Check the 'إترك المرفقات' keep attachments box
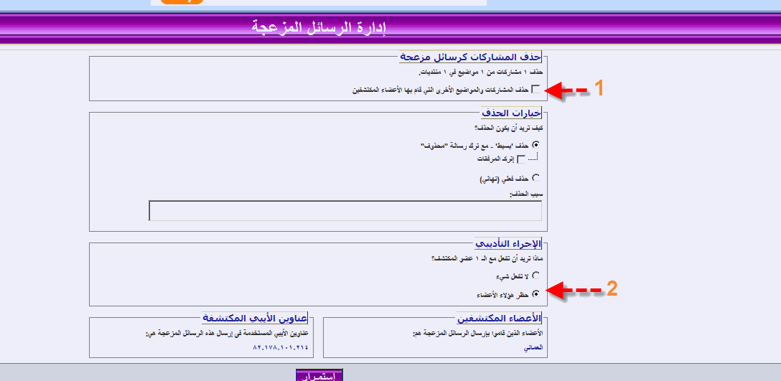The height and width of the screenshot is (381, 781). (521, 159)
